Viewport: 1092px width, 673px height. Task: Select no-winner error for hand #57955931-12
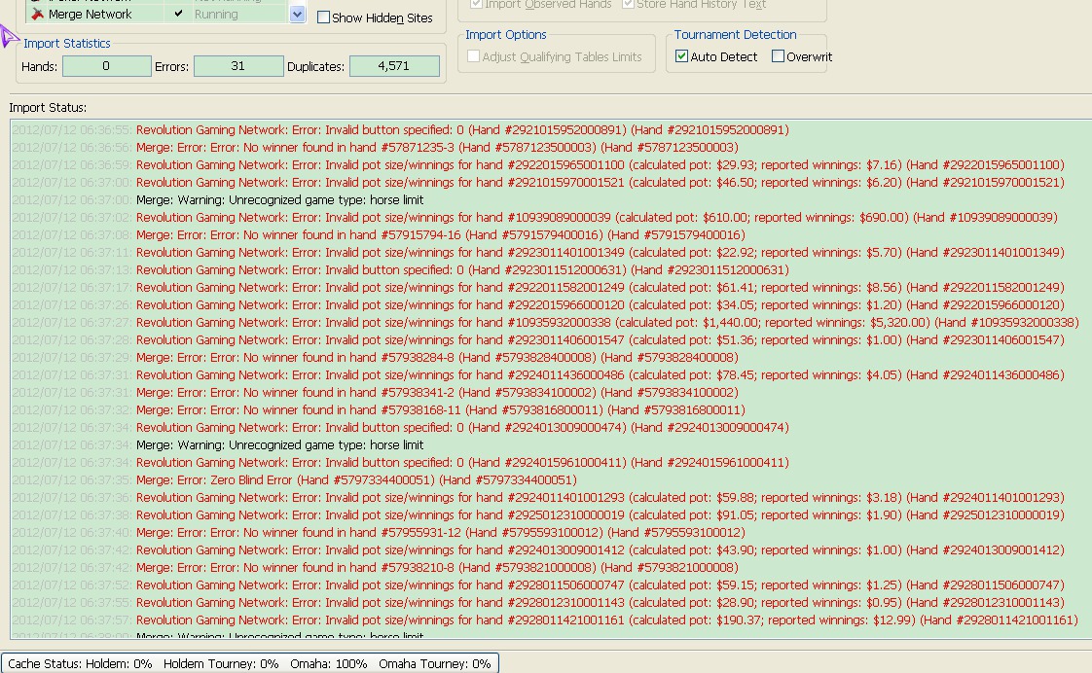pyautogui.click(x=379, y=532)
